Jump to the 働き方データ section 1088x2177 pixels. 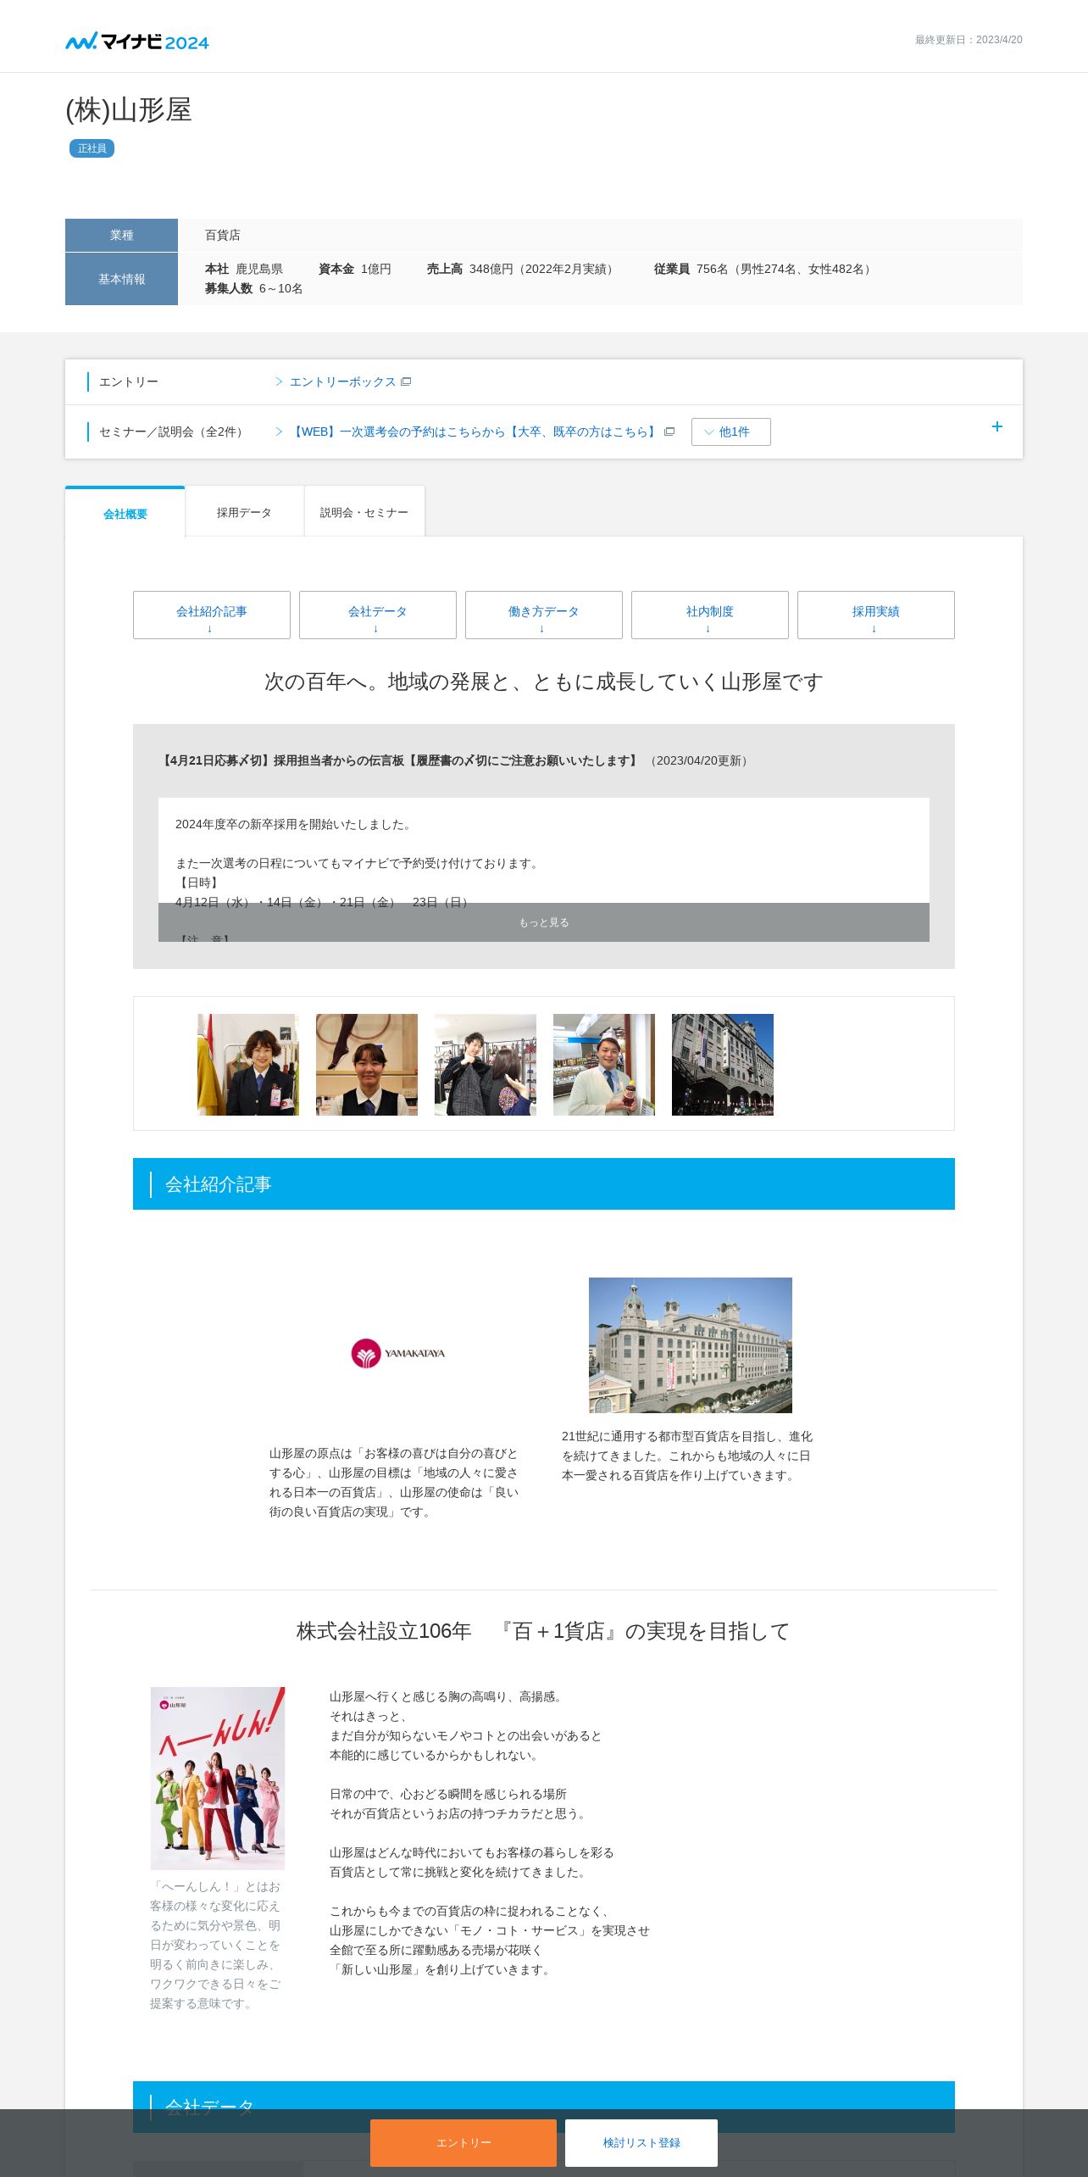coord(544,615)
